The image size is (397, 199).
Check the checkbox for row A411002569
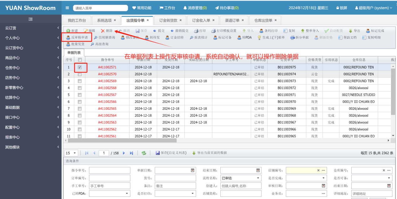tap(80, 81)
